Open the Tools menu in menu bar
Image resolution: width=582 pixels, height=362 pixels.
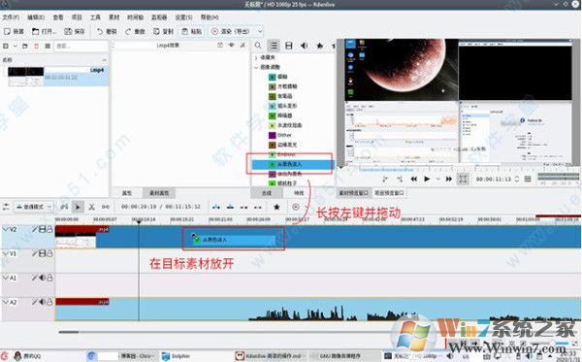[x=95, y=17]
